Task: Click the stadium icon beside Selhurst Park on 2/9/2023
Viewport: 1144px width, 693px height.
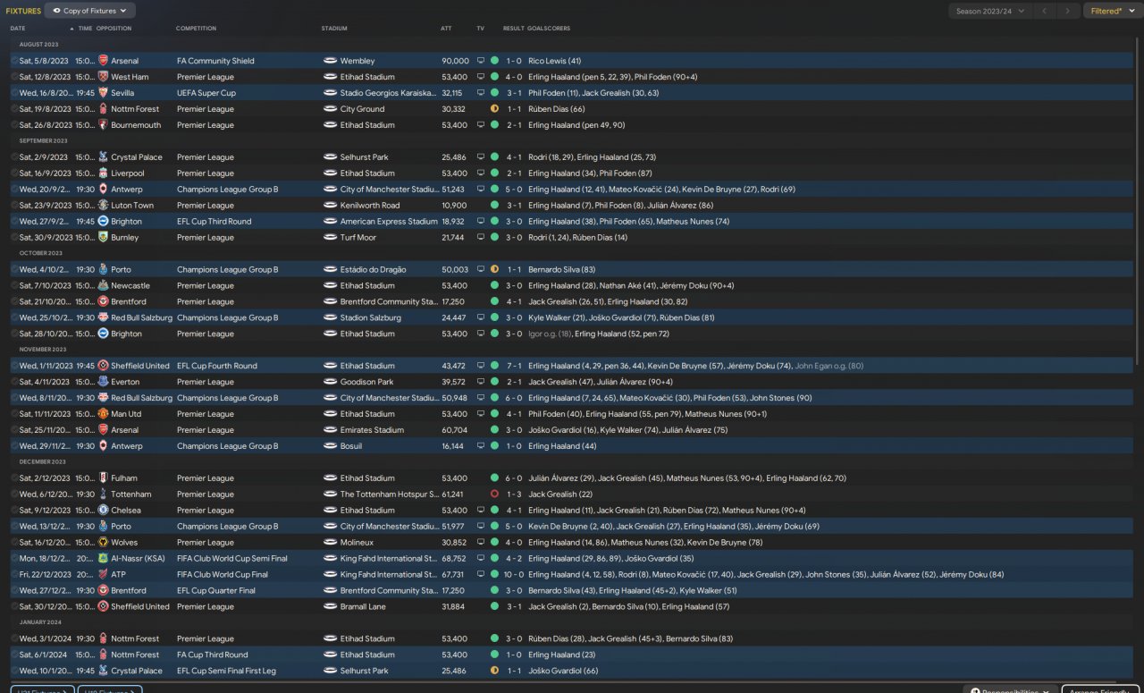Action: click(329, 157)
